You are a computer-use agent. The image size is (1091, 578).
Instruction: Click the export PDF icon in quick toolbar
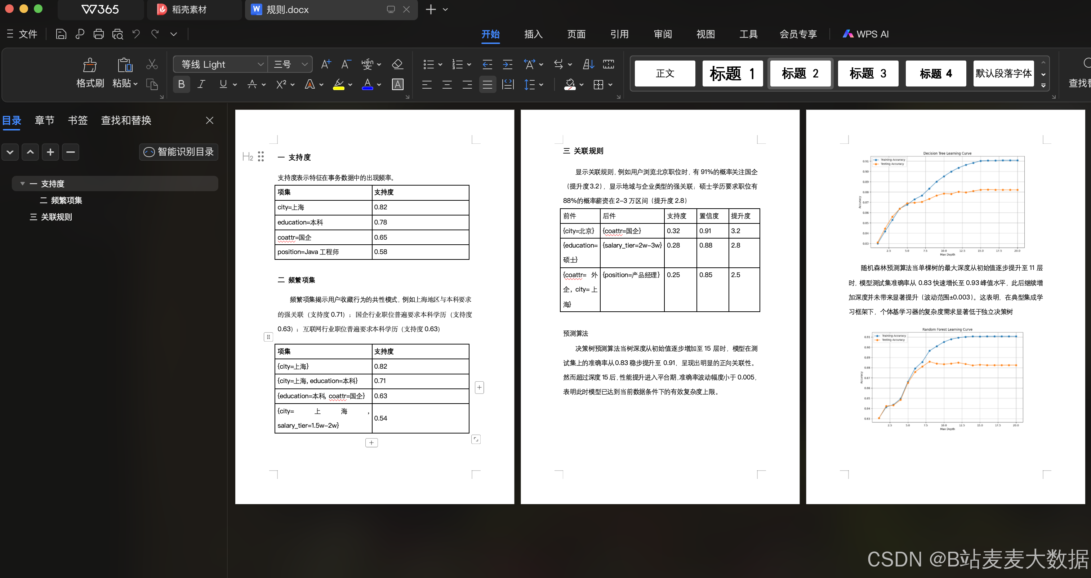[x=80, y=34]
